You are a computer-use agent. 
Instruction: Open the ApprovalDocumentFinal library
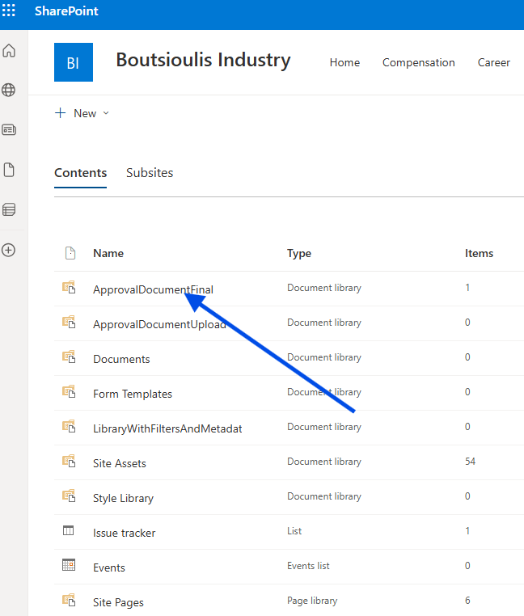click(153, 289)
